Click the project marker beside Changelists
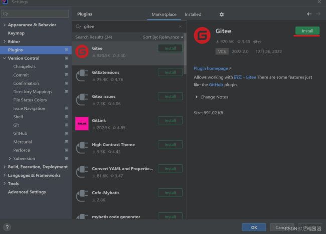Image resolution: width=326 pixels, height=234 pixels. click(67, 66)
